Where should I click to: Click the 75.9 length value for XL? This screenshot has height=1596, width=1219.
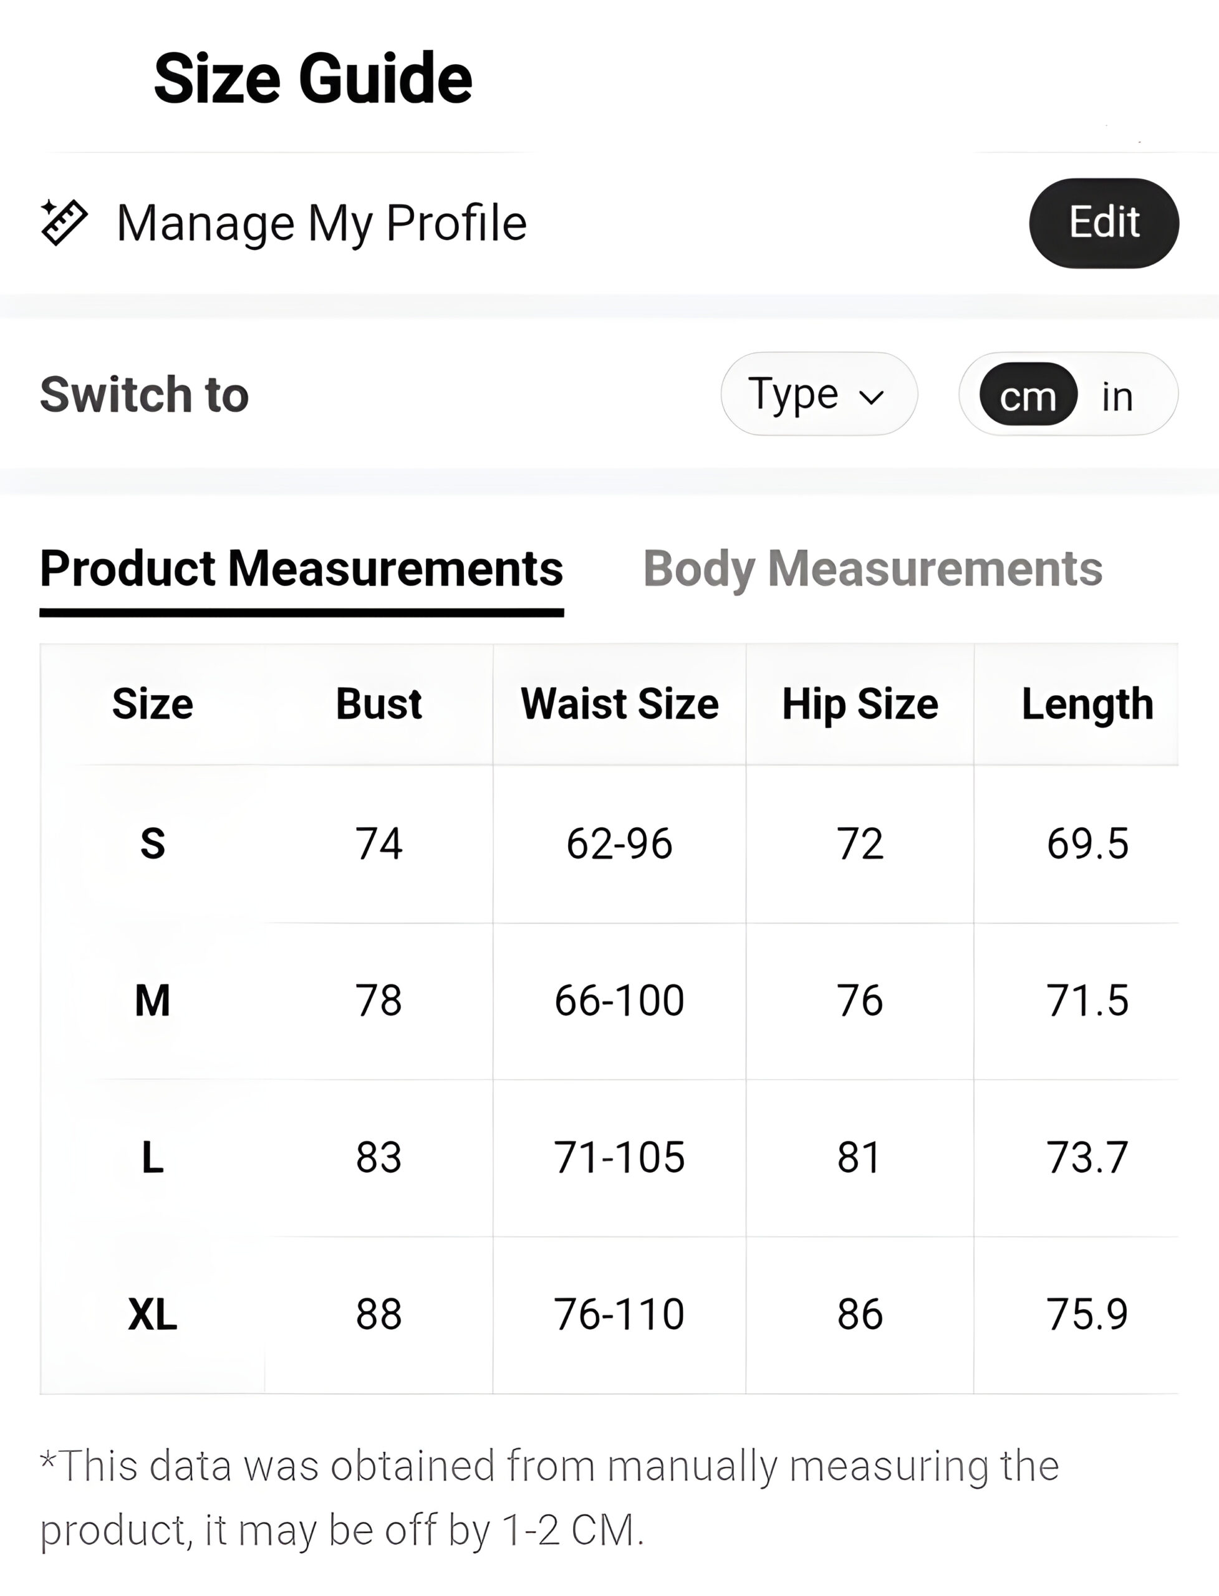point(1087,1314)
